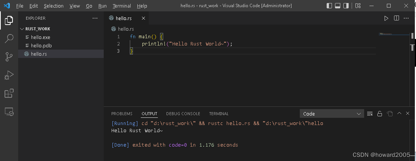Open Explorer Views and More Actions ellipsis
416x161 pixels.
point(95,18)
